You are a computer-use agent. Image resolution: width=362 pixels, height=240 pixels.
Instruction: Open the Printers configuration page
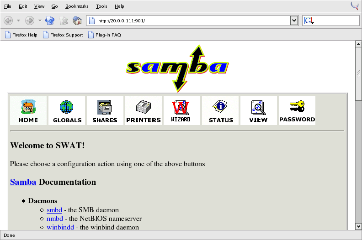click(144, 110)
